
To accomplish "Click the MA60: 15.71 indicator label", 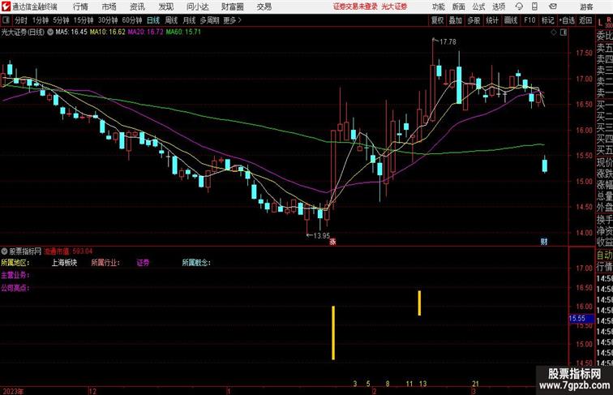I will pos(183,32).
